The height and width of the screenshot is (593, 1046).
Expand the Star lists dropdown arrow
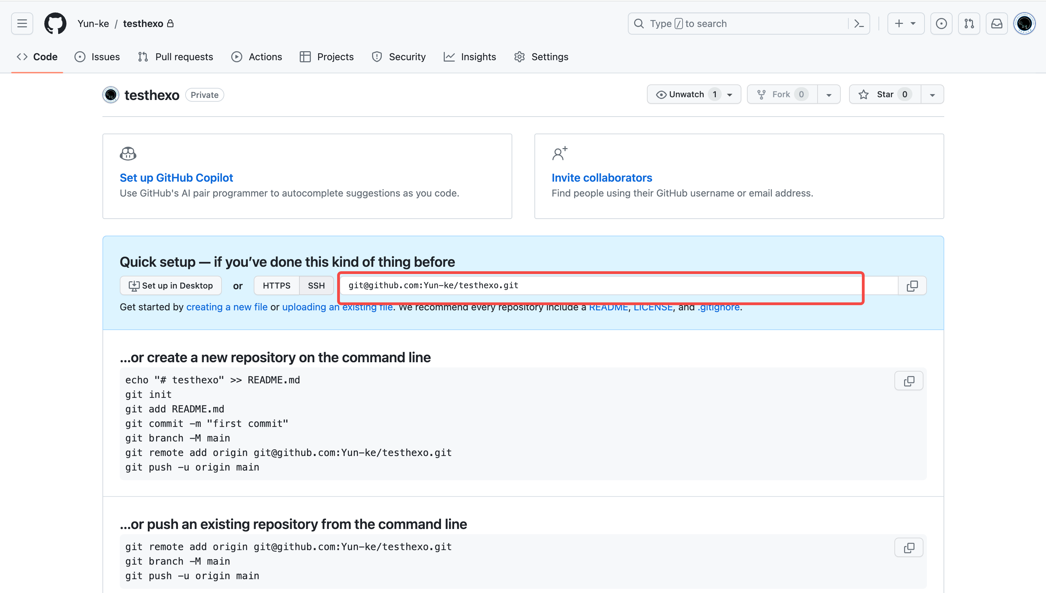(932, 94)
